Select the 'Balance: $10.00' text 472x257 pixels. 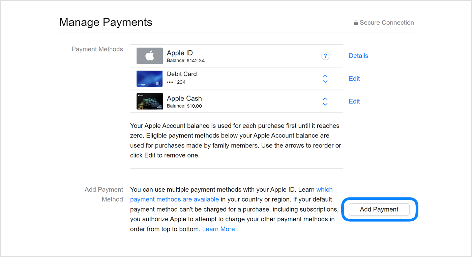pos(184,106)
